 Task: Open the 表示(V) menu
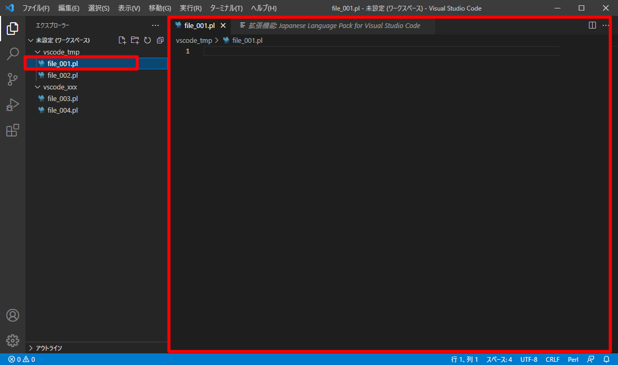tap(129, 8)
